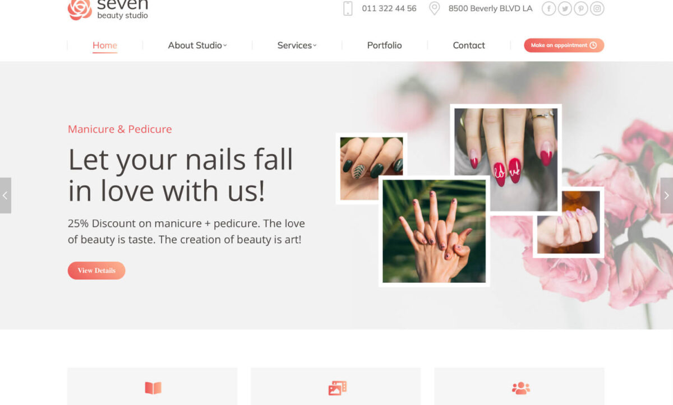
Task: Open the Twitter social icon
Action: [565, 8]
